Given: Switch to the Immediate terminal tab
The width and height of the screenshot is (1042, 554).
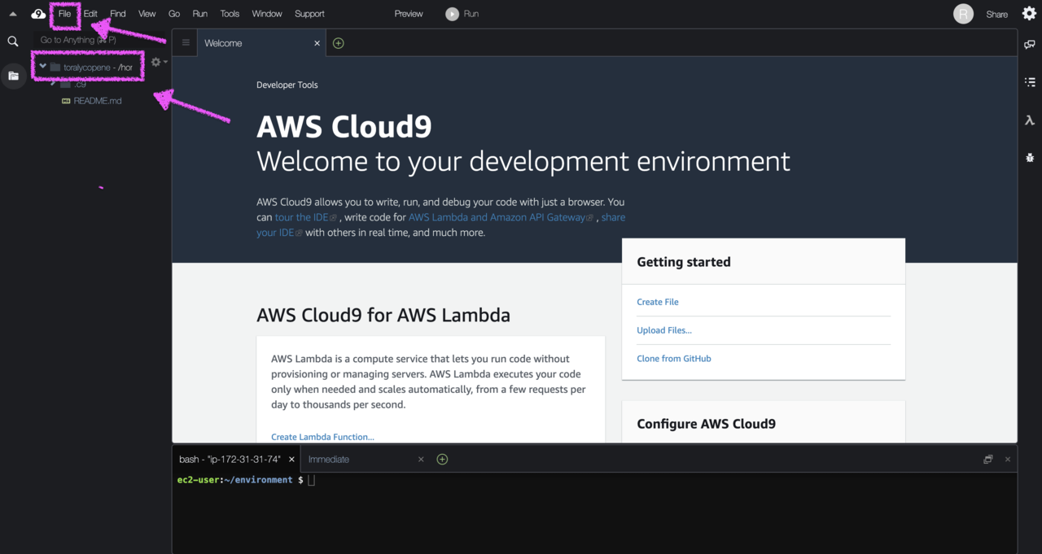Looking at the screenshot, I should [x=329, y=460].
